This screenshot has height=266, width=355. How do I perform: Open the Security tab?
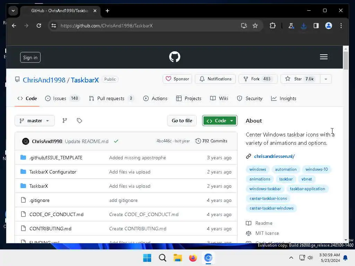(250, 98)
